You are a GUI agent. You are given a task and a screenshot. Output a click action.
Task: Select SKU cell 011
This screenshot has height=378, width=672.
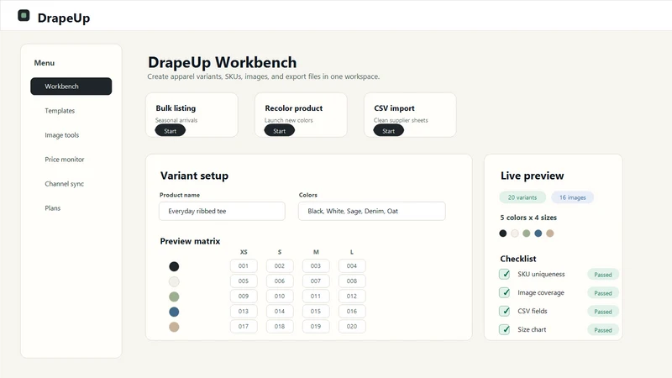click(316, 296)
